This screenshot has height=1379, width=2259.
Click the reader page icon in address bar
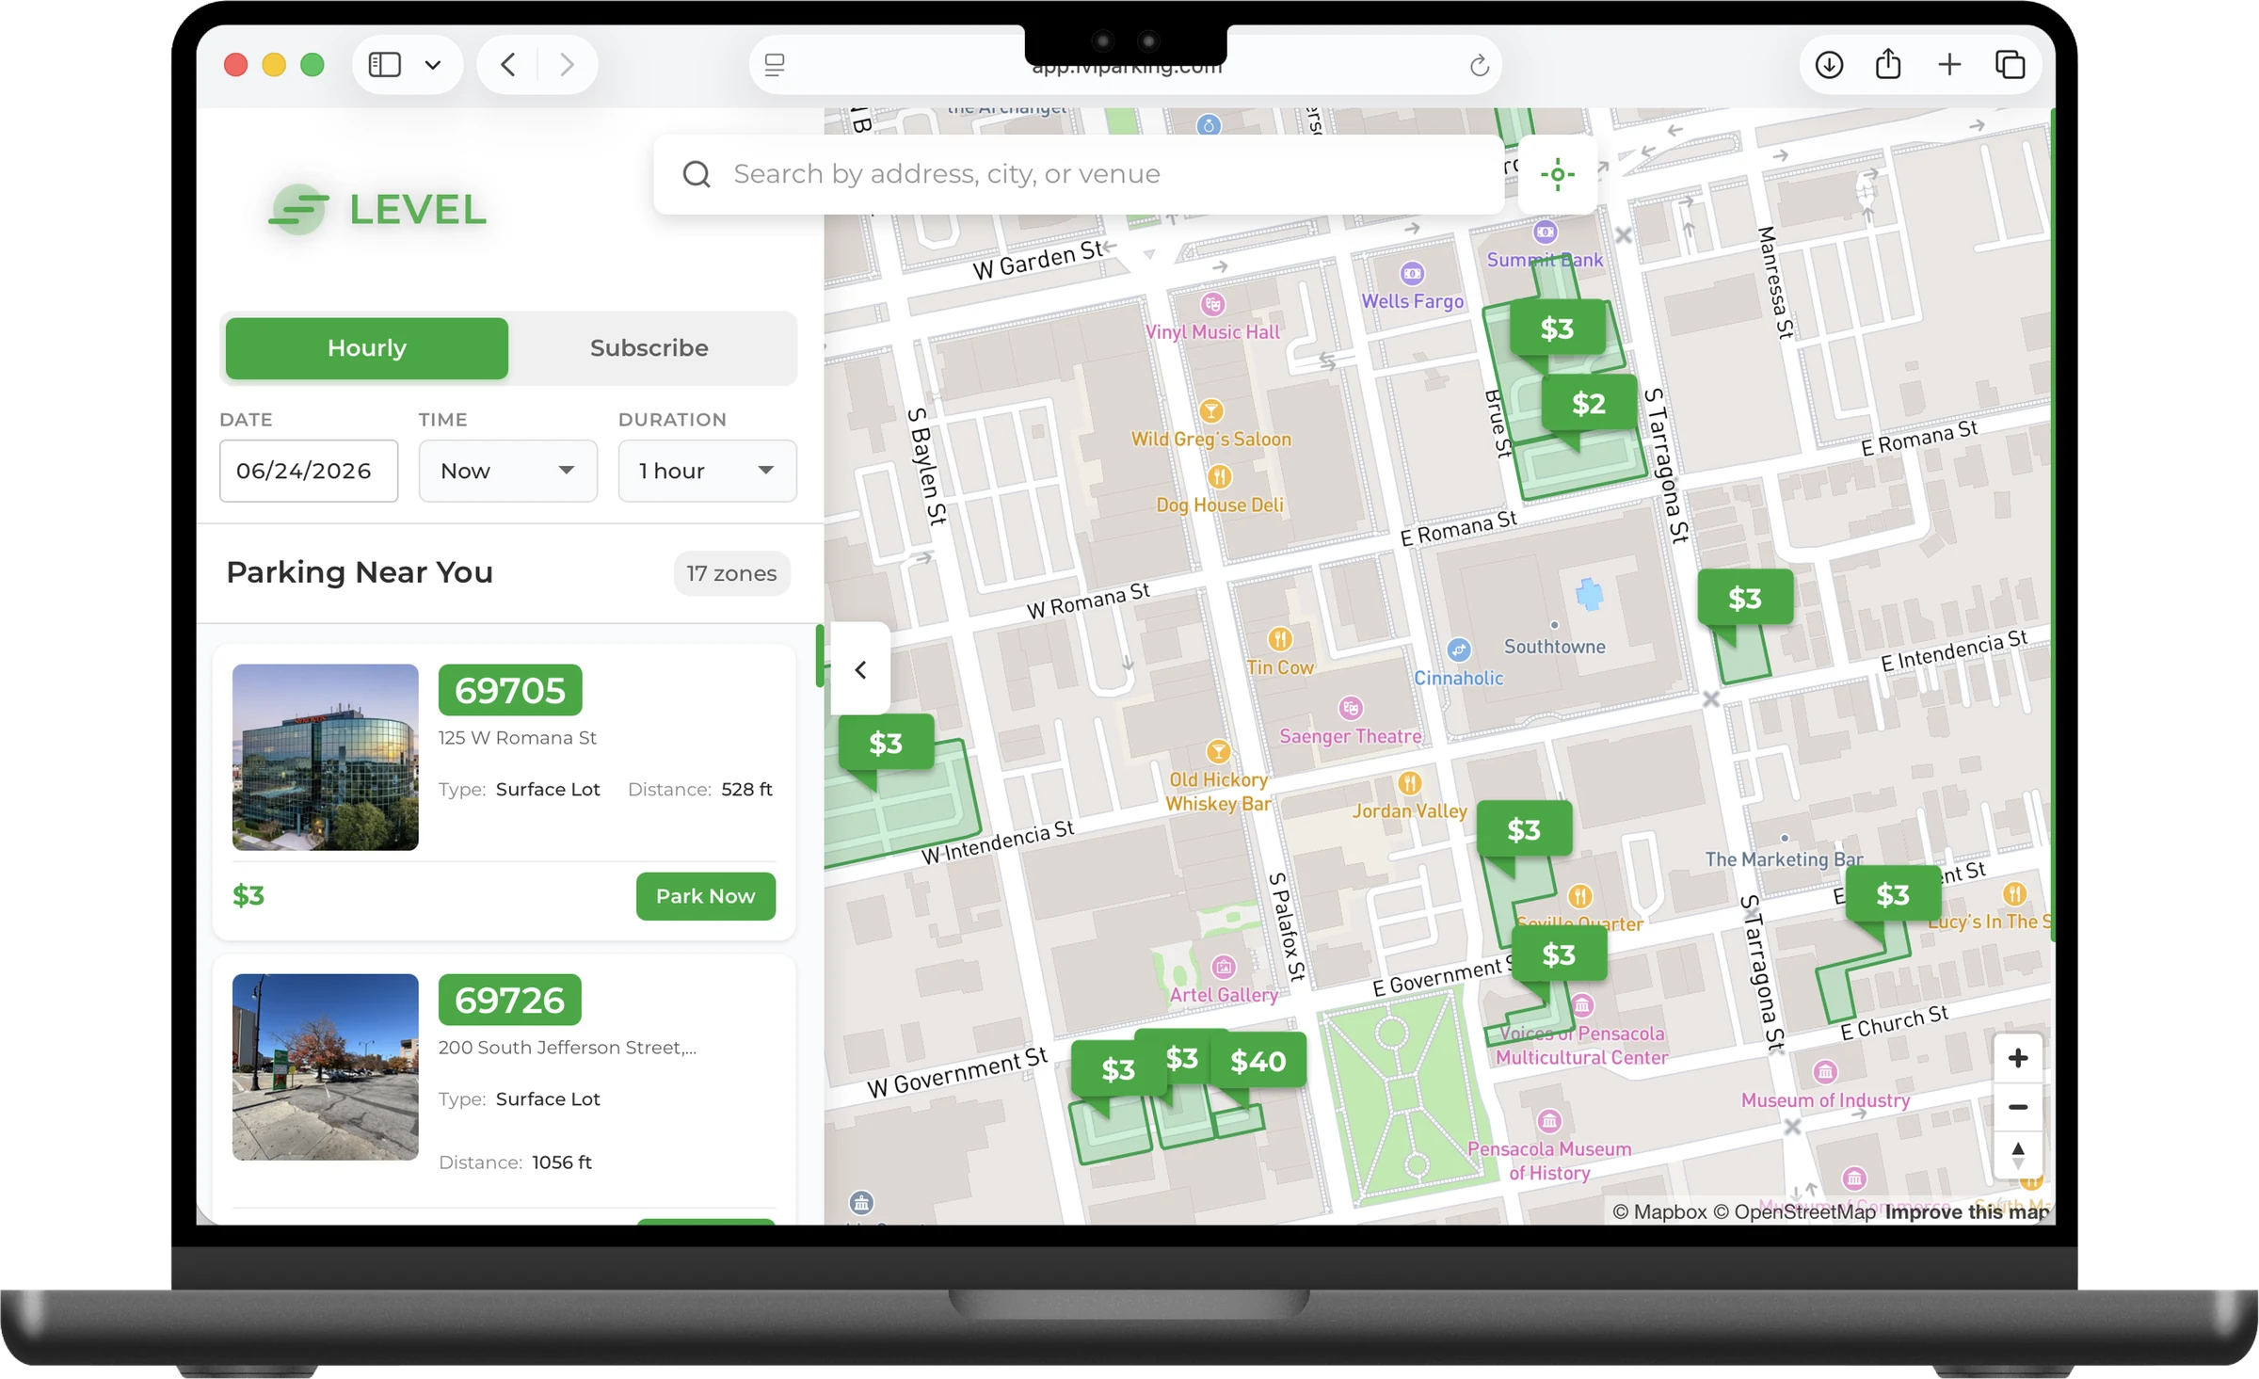(x=775, y=65)
